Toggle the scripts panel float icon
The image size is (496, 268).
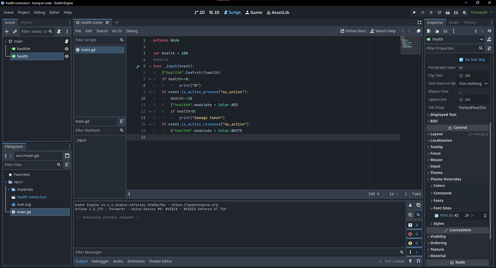[418, 31]
